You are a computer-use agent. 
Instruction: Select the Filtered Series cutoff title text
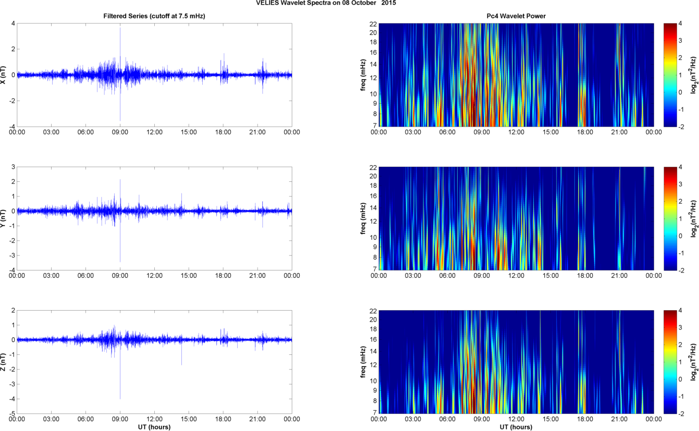(154, 16)
